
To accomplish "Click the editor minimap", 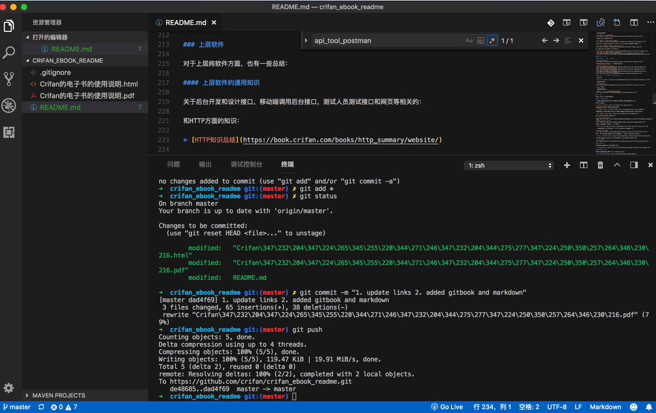I will pyautogui.click(x=623, y=93).
